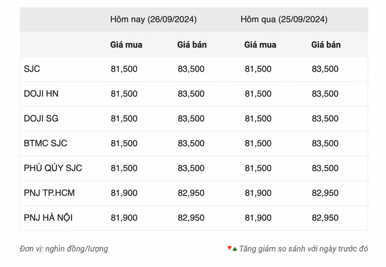
Task: Select the PHÚ QÚY SJC row label
Action: point(53,168)
